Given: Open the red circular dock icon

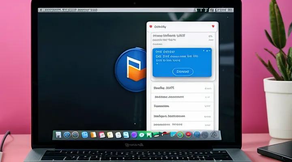Looking at the screenshot, I should click(188, 135).
